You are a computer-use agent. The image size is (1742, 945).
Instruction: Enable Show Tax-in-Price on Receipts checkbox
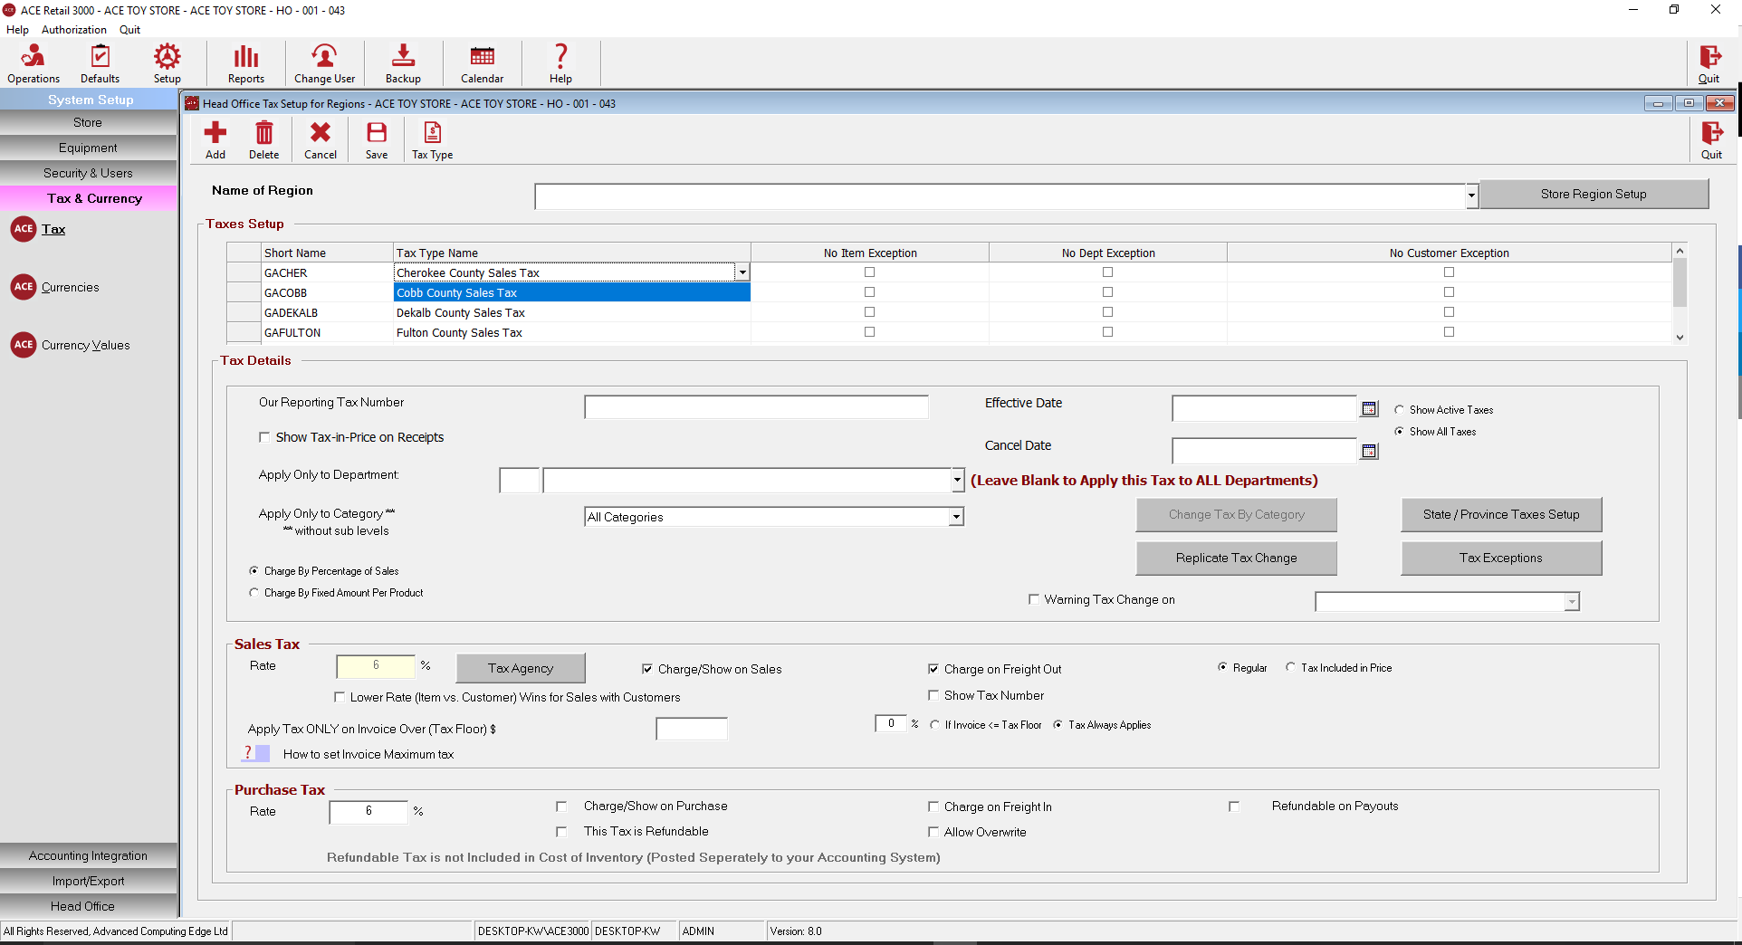[264, 437]
